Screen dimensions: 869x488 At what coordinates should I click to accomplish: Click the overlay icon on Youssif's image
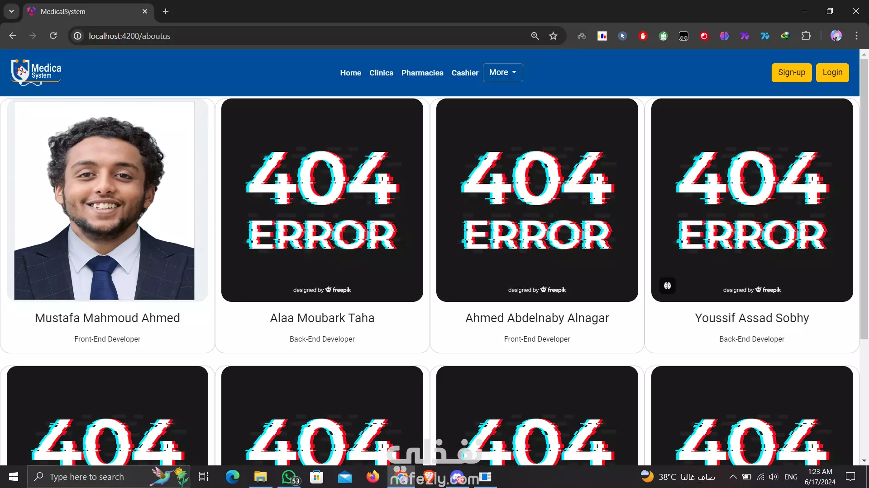coord(668,286)
